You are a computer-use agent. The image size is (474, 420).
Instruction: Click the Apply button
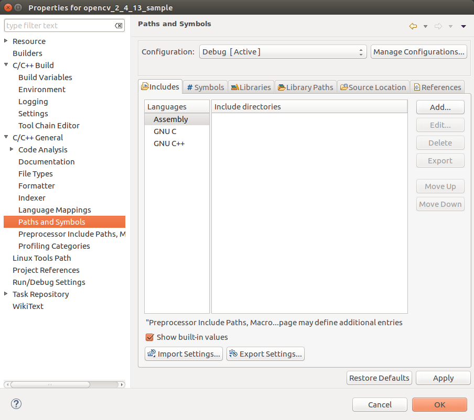443,378
